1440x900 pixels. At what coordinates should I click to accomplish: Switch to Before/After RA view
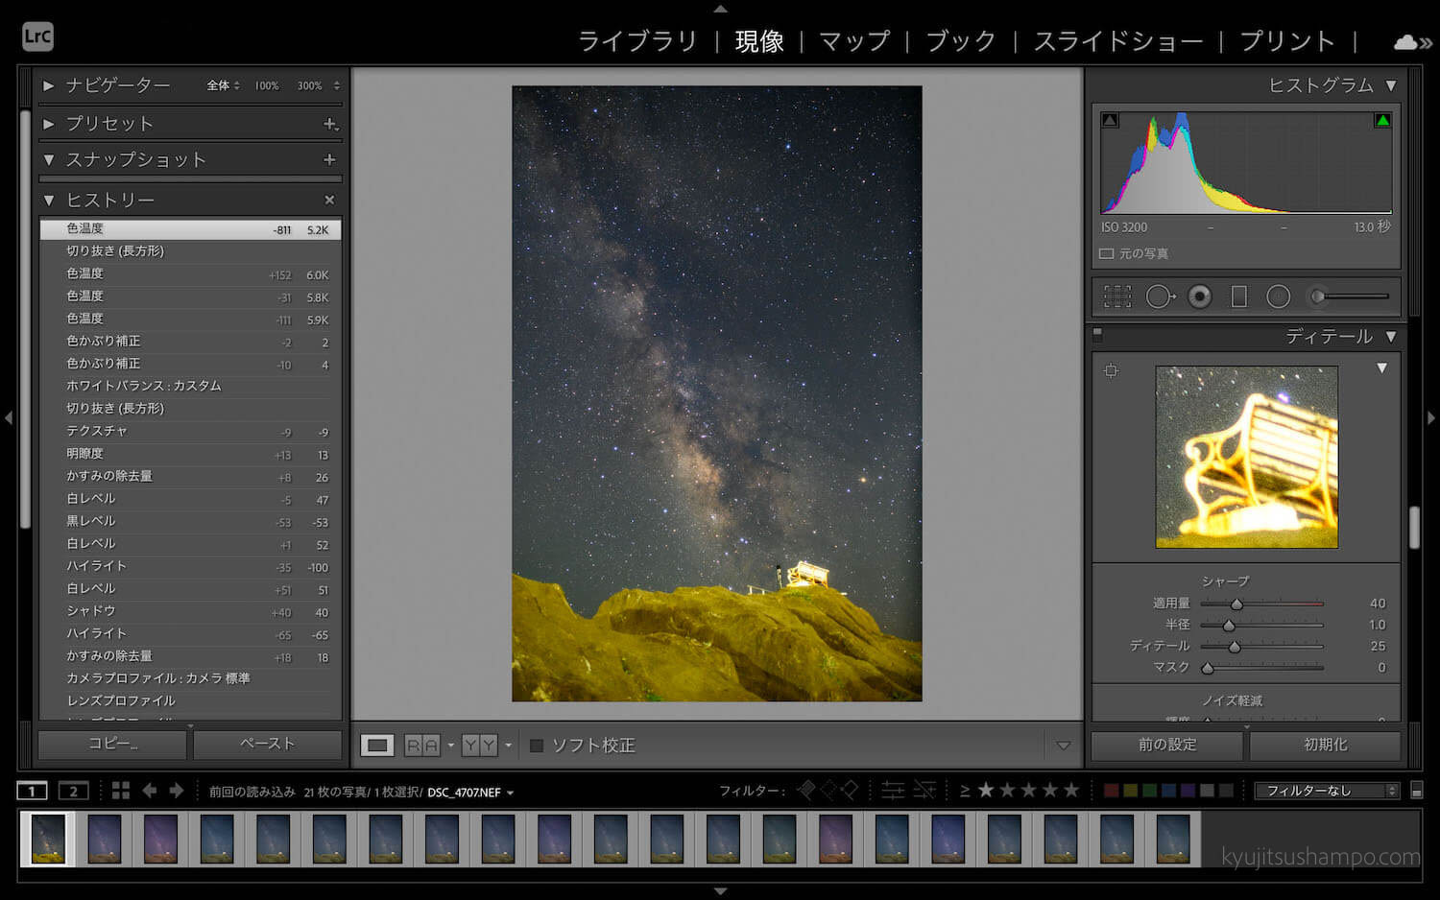click(x=422, y=746)
